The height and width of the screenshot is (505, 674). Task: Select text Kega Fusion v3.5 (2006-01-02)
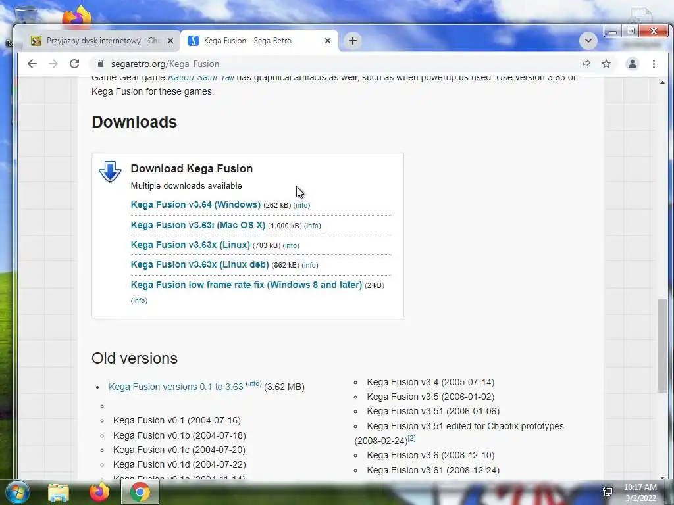pyautogui.click(x=430, y=397)
